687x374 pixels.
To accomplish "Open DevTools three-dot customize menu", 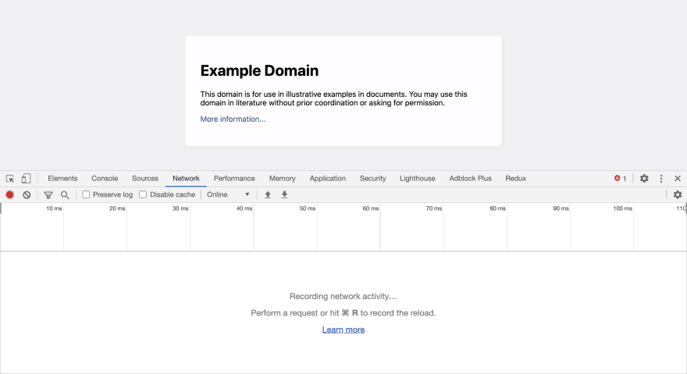I will coord(661,179).
